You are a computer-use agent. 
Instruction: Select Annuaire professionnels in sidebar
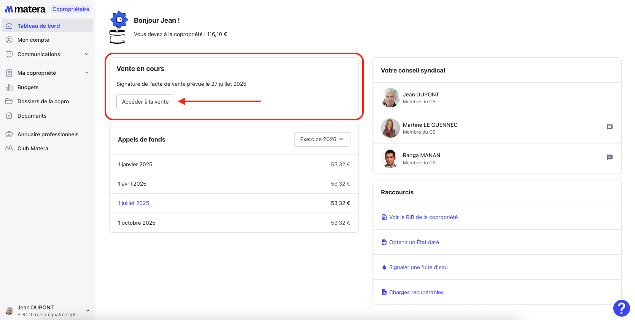coord(48,134)
